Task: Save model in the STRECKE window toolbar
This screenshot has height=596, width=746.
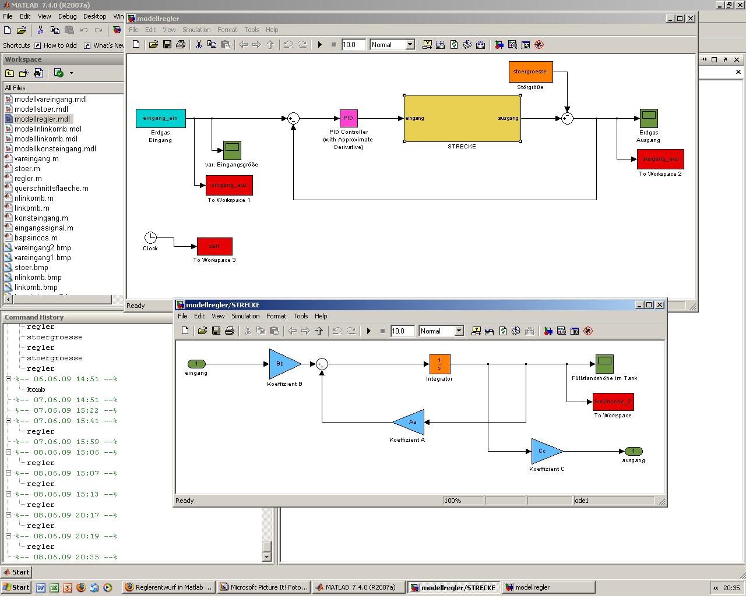Action: (x=216, y=331)
